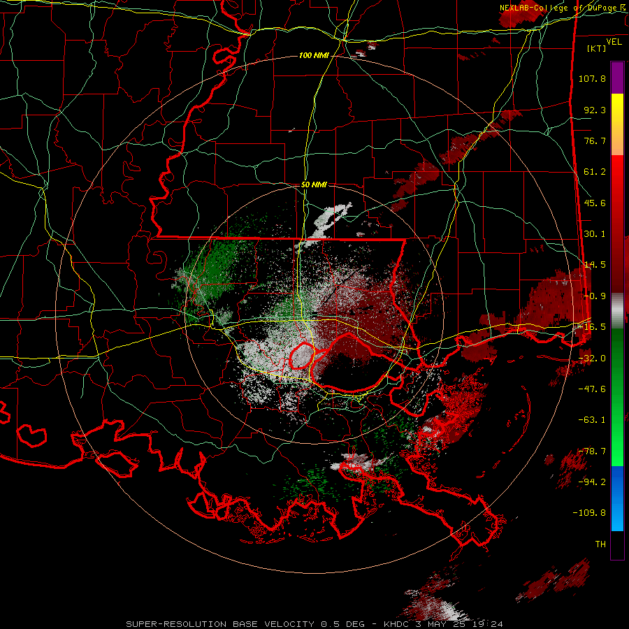Click the 30.1 velocity scale value
The height and width of the screenshot is (629, 629).
[x=595, y=234]
